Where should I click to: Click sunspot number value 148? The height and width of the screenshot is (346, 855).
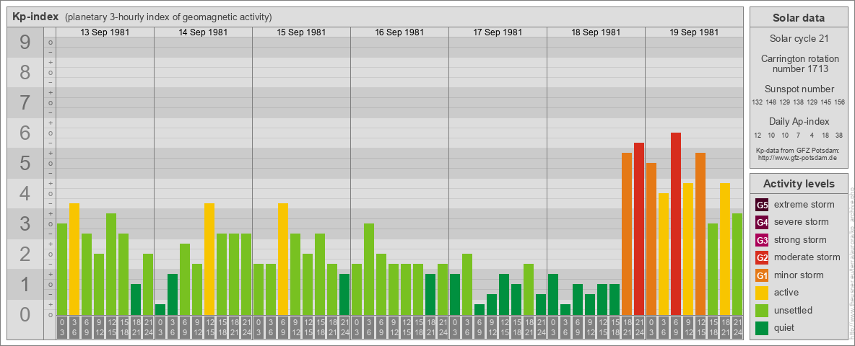click(x=771, y=102)
